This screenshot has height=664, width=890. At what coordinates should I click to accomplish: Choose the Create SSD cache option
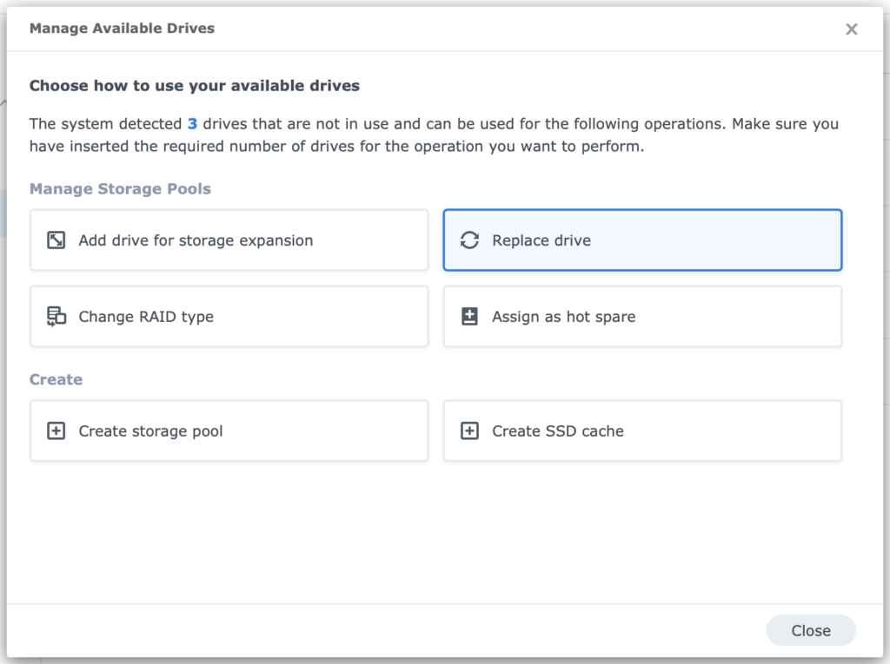(x=642, y=431)
